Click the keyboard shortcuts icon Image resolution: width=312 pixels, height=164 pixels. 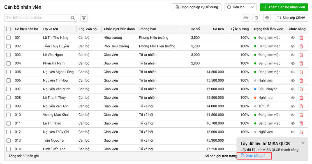(246, 18)
